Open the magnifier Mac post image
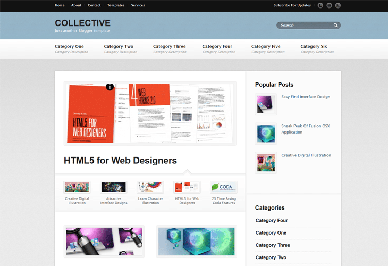The width and height of the screenshot is (388, 266). (104, 242)
